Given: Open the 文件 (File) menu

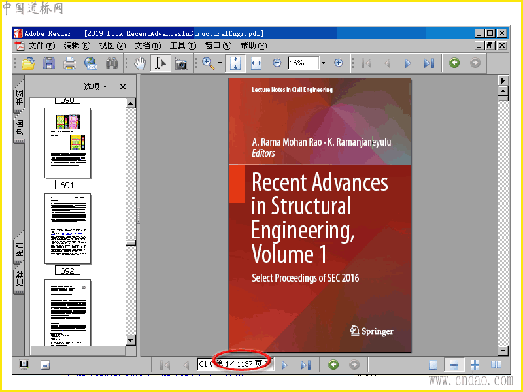Looking at the screenshot, I should [41, 46].
